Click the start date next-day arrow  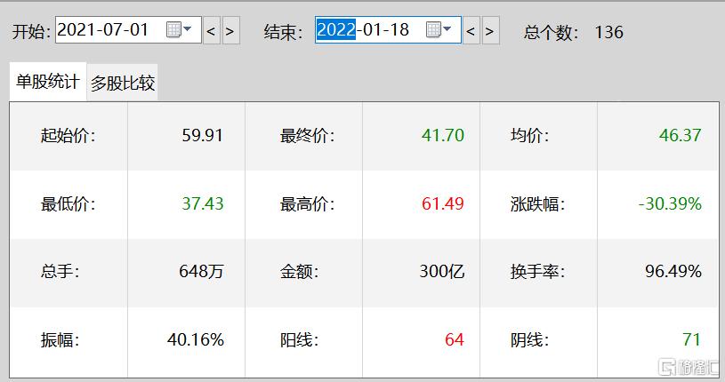coord(230,30)
